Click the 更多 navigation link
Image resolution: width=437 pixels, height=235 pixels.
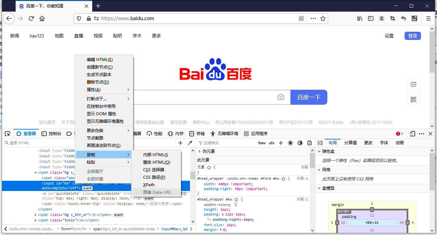pyautogui.click(x=156, y=36)
